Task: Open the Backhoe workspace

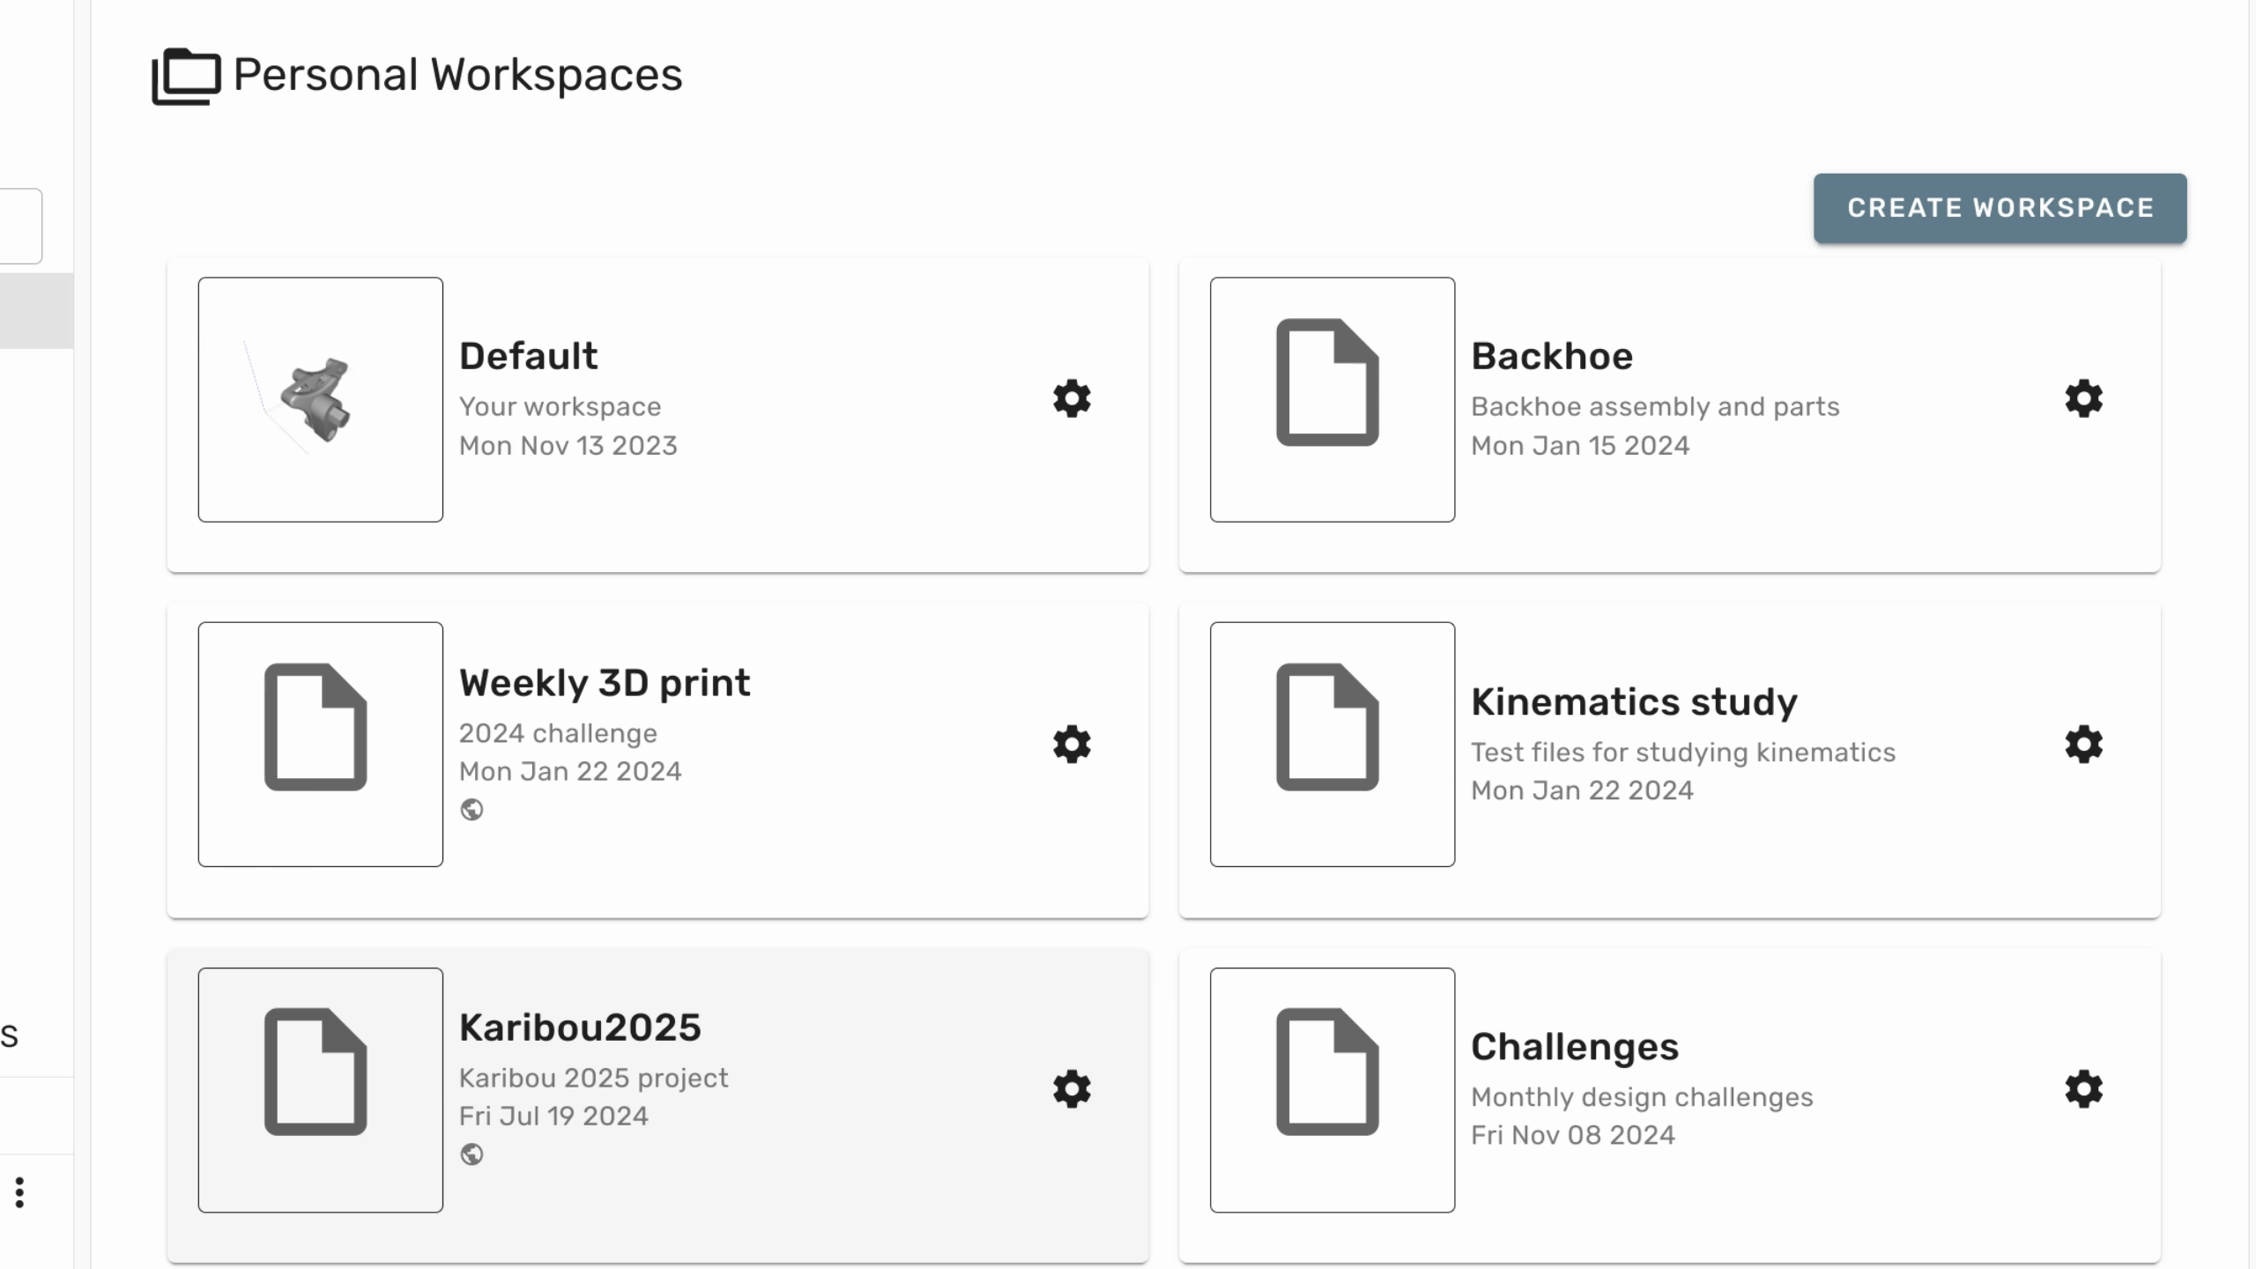Action: [1551, 355]
